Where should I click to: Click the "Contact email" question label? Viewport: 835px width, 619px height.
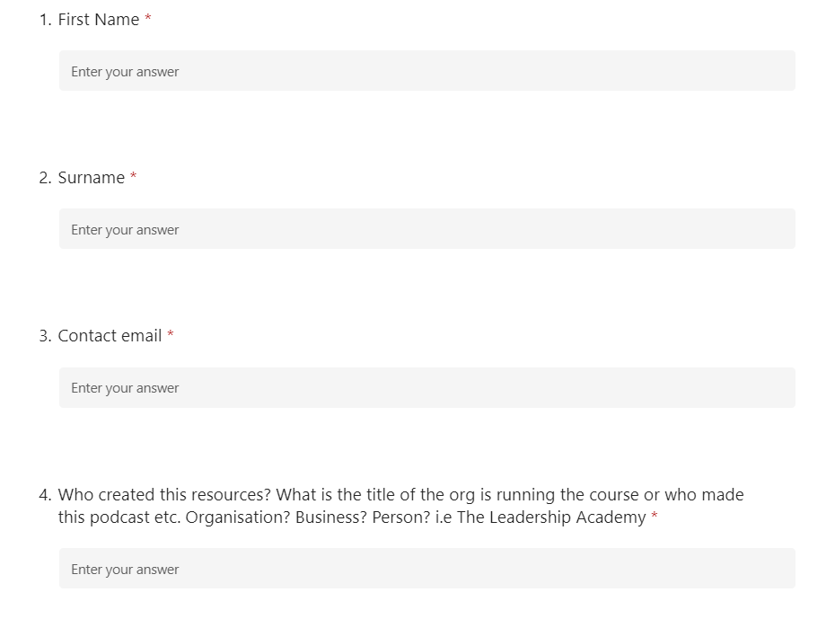tap(110, 336)
